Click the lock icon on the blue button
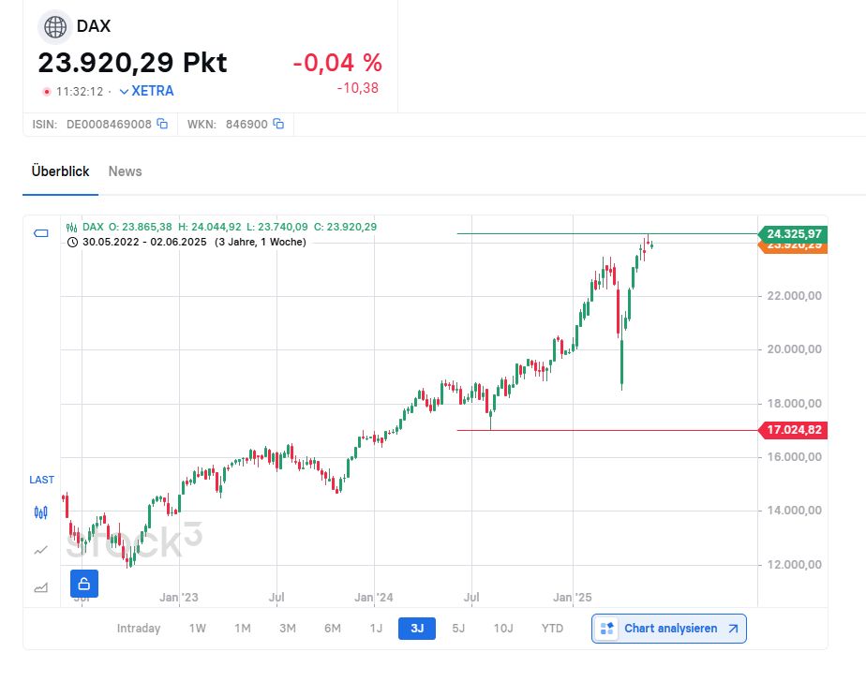Image resolution: width=866 pixels, height=682 pixels. (x=83, y=583)
